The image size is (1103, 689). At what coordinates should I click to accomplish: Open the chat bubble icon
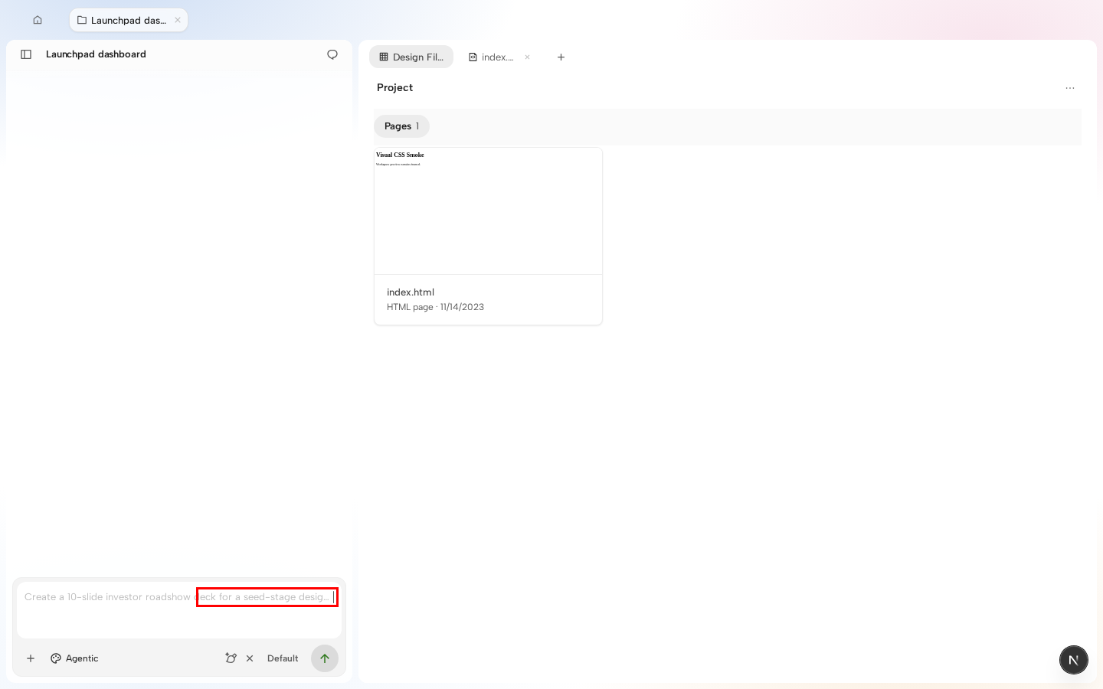pyautogui.click(x=332, y=54)
